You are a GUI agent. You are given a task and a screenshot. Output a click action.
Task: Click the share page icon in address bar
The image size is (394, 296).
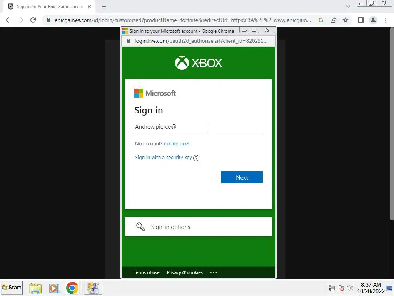point(333,20)
